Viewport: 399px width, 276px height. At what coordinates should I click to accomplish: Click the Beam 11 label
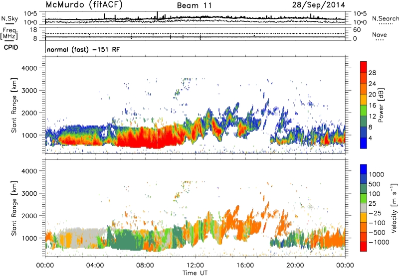194,5
